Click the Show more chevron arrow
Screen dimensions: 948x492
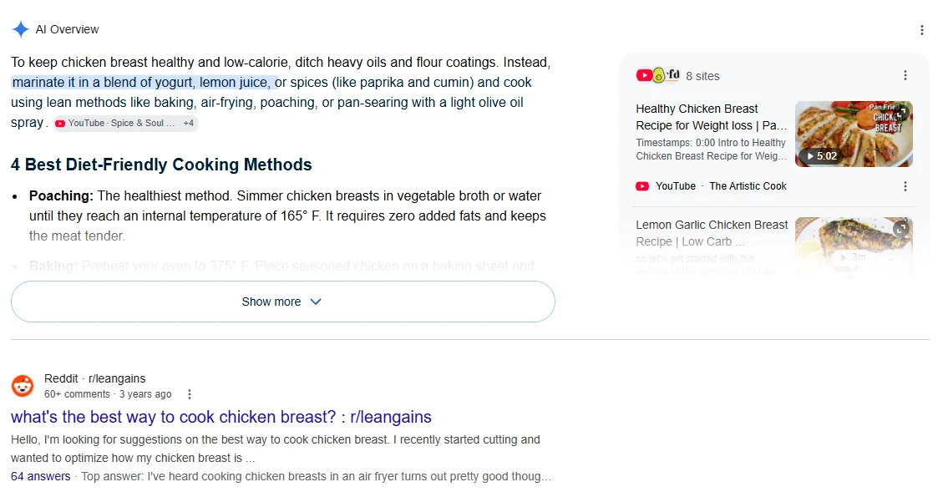tap(316, 302)
